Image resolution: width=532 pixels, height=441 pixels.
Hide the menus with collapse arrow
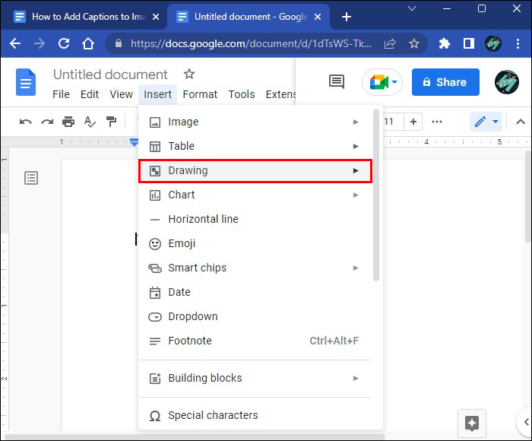point(521,122)
